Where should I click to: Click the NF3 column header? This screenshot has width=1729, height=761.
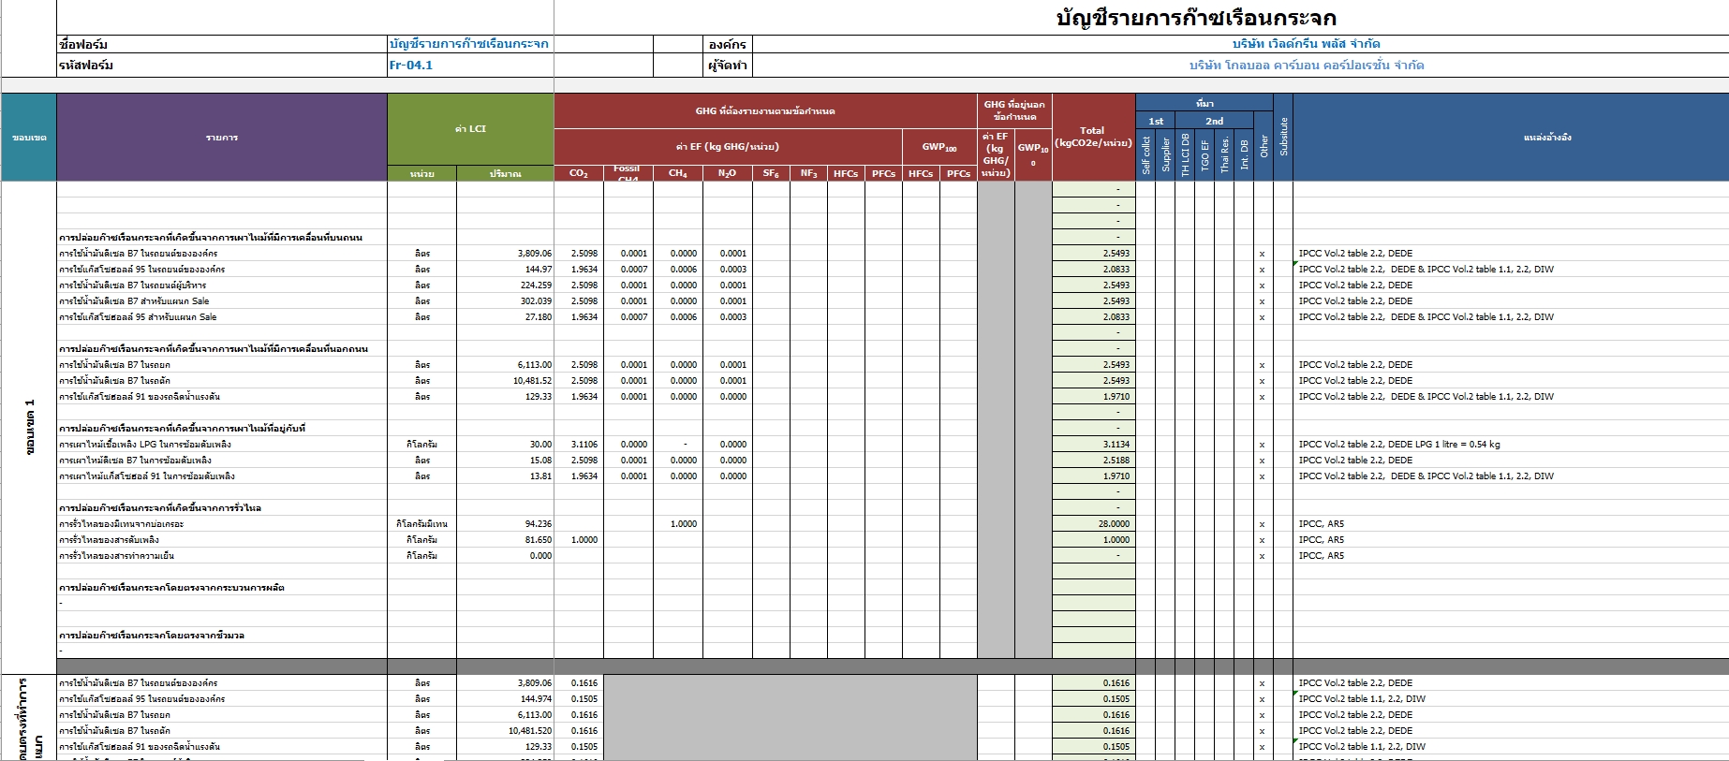807,174
